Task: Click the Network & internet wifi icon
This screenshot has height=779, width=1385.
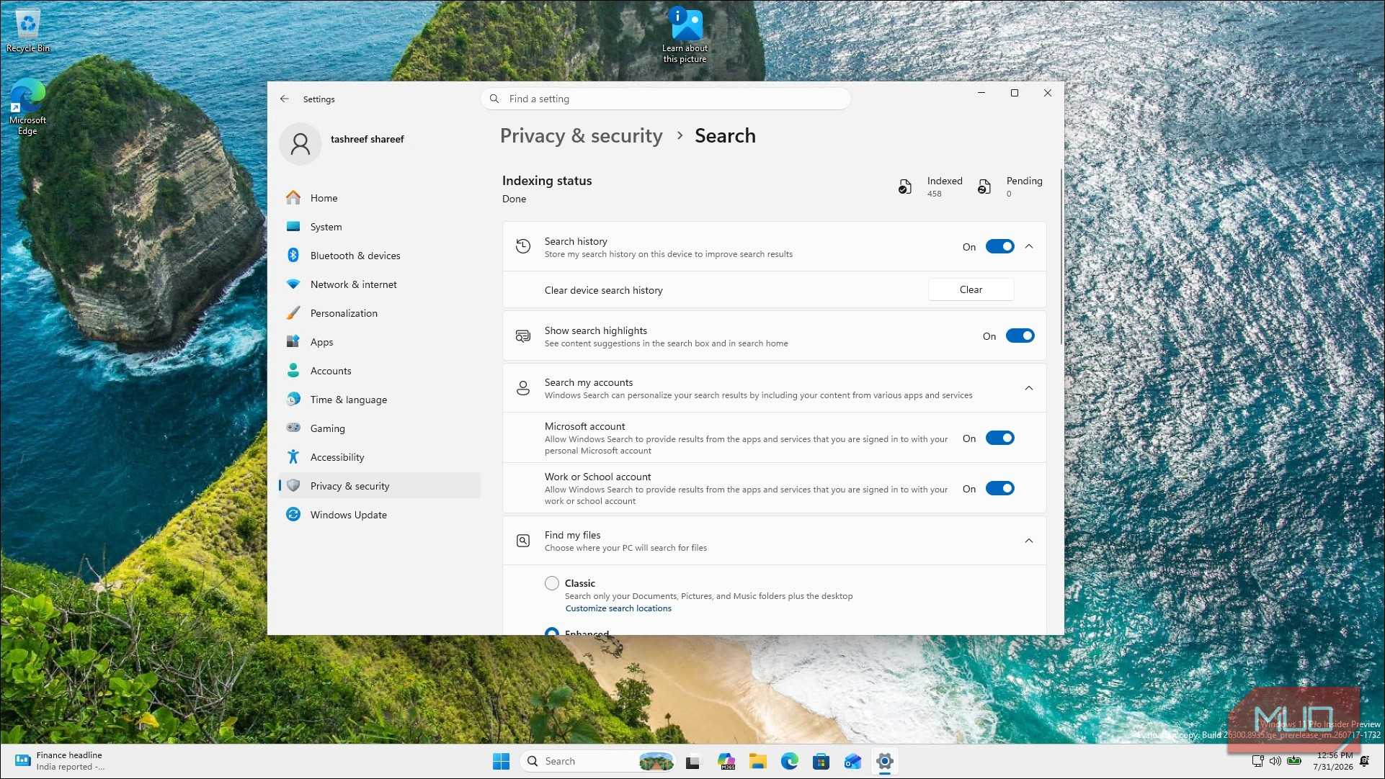Action: [293, 284]
